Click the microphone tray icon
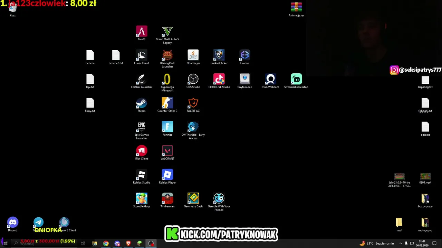Screen dimensions: 442x248 tap(406, 243)
